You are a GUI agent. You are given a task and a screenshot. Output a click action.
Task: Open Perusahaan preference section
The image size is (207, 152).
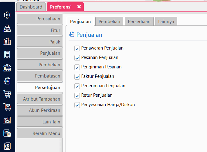(x=40, y=19)
